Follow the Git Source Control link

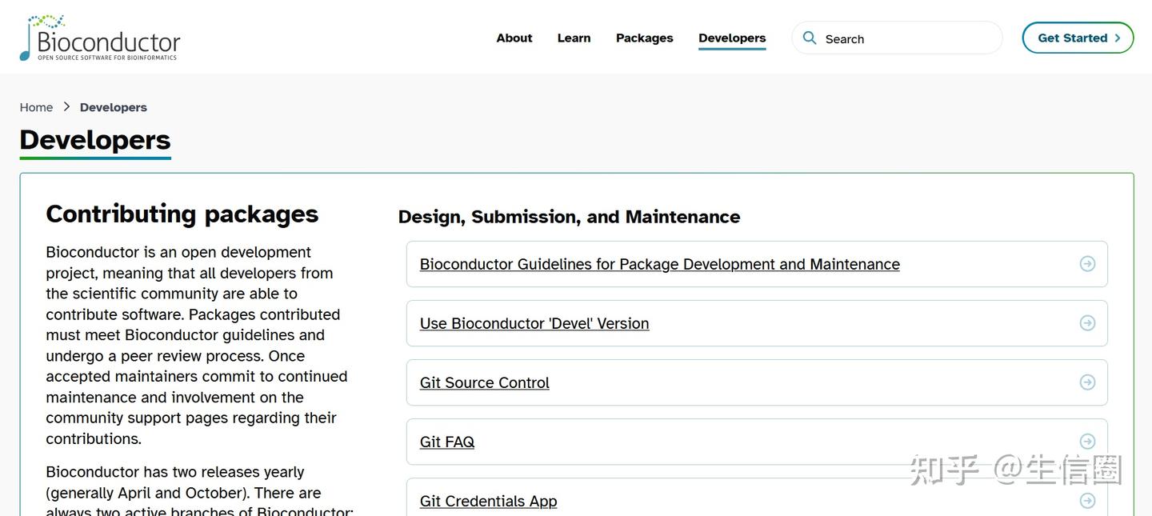point(484,382)
